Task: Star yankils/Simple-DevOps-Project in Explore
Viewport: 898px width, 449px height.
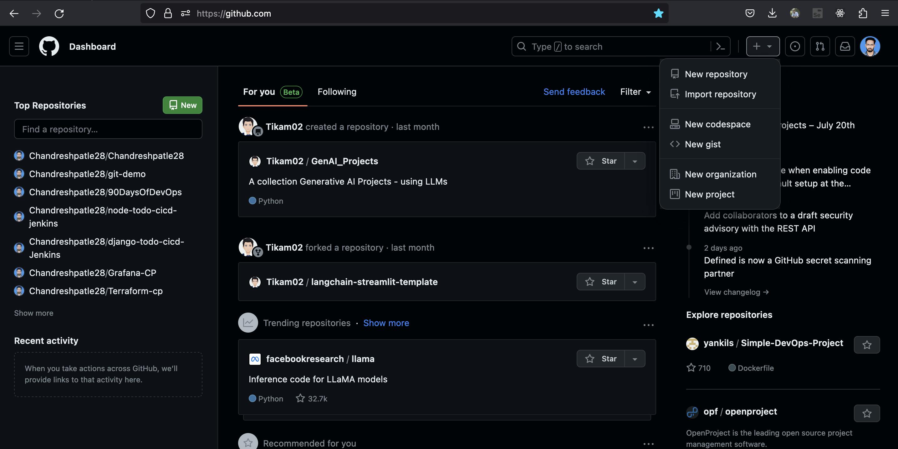Action: (x=867, y=345)
